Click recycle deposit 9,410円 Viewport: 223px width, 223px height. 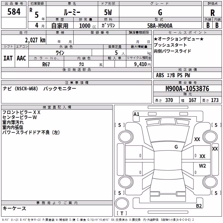click(142, 64)
